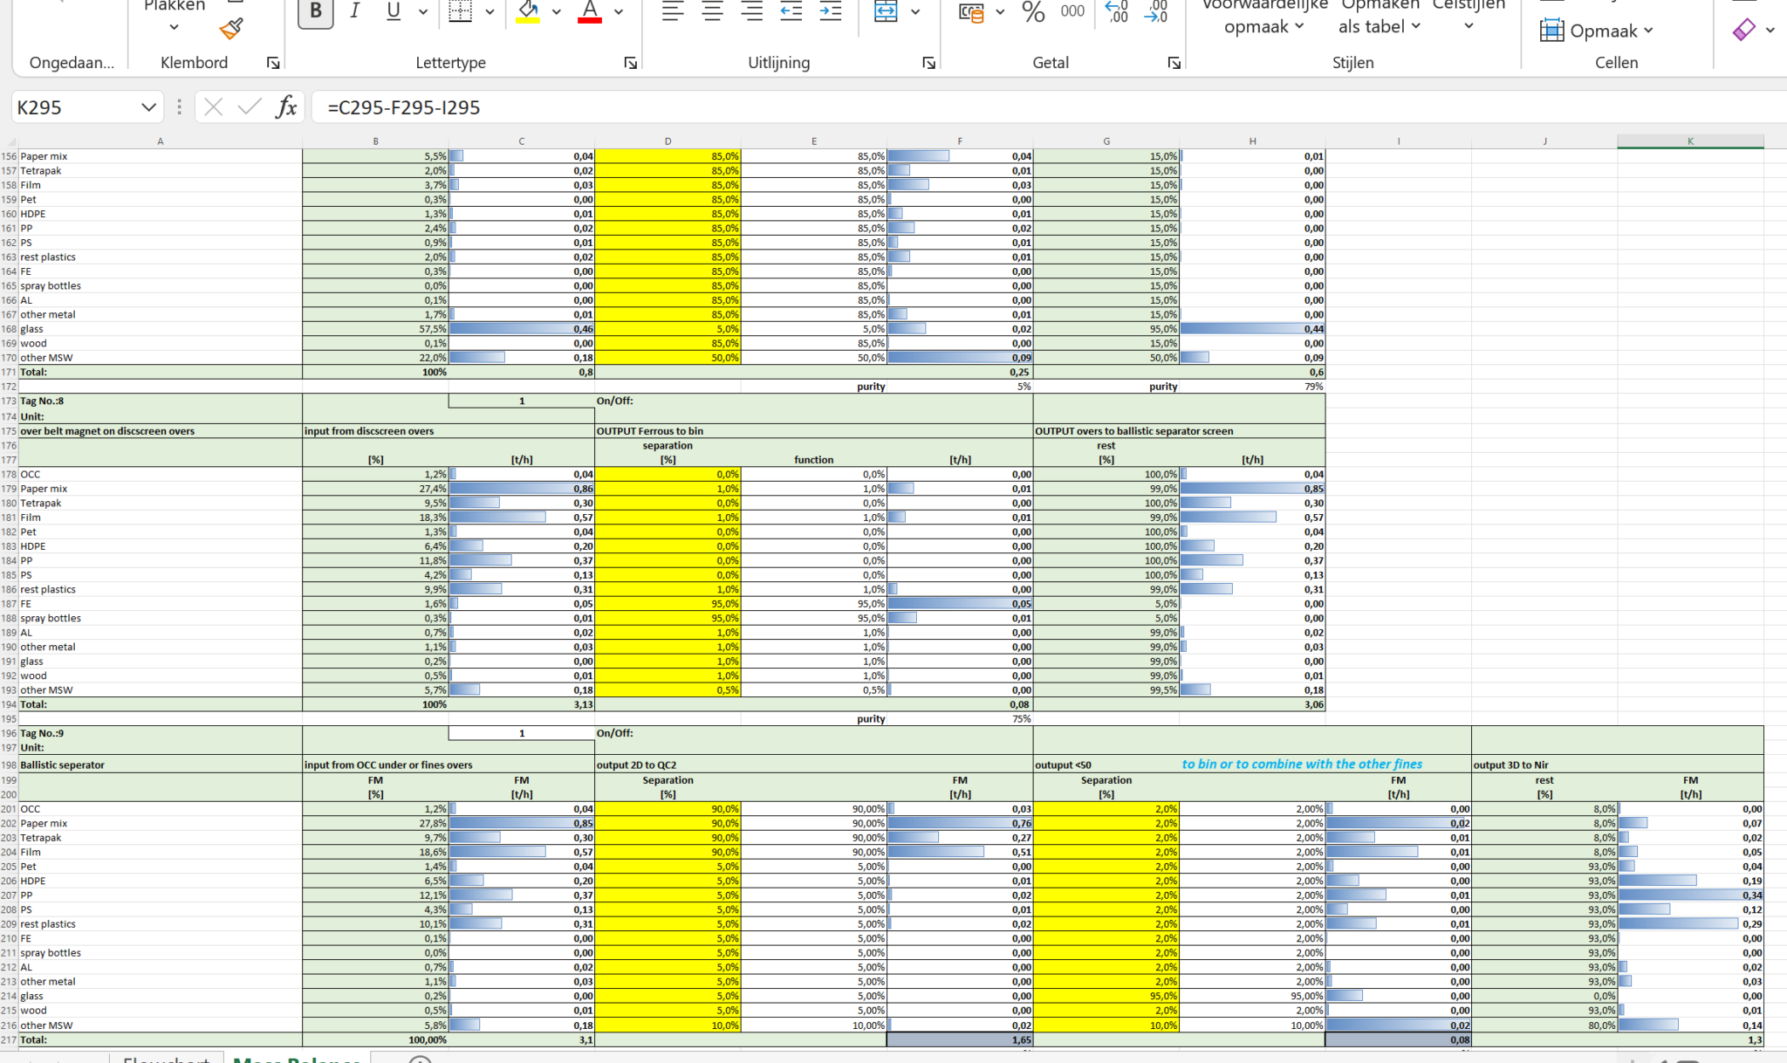Click the insert function fx icon
Viewport: 1787px width, 1063px height.
(285, 107)
